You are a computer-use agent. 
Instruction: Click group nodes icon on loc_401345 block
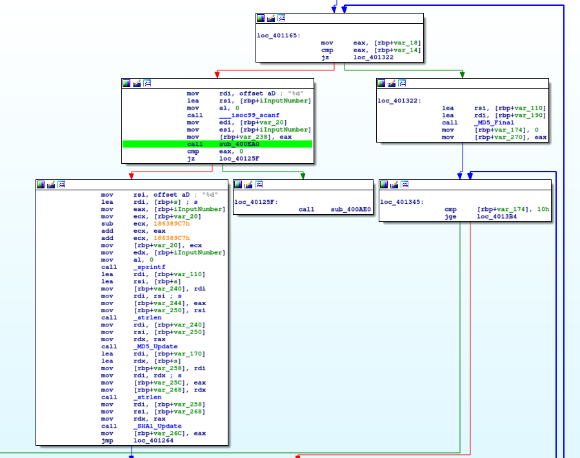405,184
